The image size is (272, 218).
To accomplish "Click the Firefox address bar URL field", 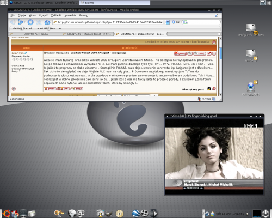I will point(109,22).
